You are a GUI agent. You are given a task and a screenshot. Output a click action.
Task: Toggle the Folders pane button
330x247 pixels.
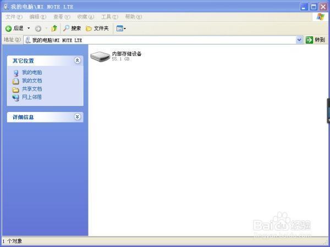[x=97, y=29]
